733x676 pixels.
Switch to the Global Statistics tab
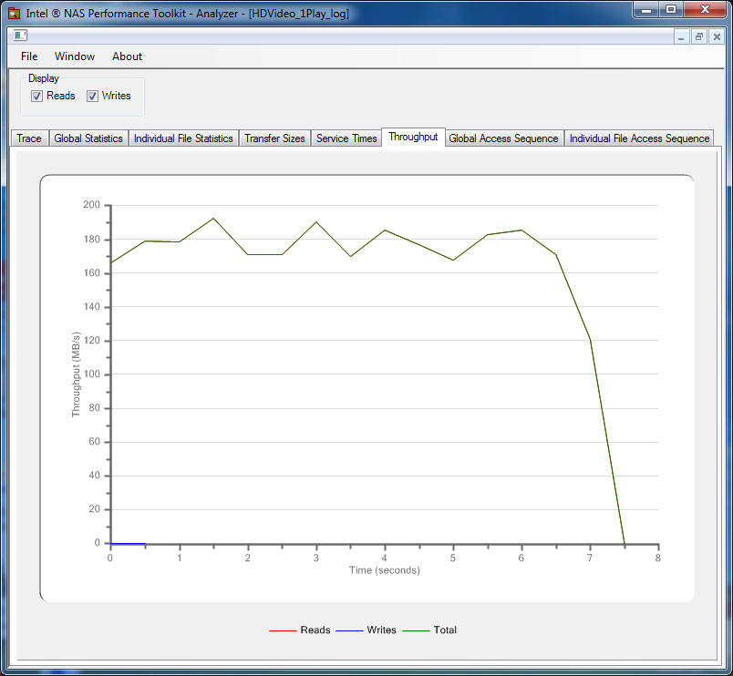click(x=88, y=138)
